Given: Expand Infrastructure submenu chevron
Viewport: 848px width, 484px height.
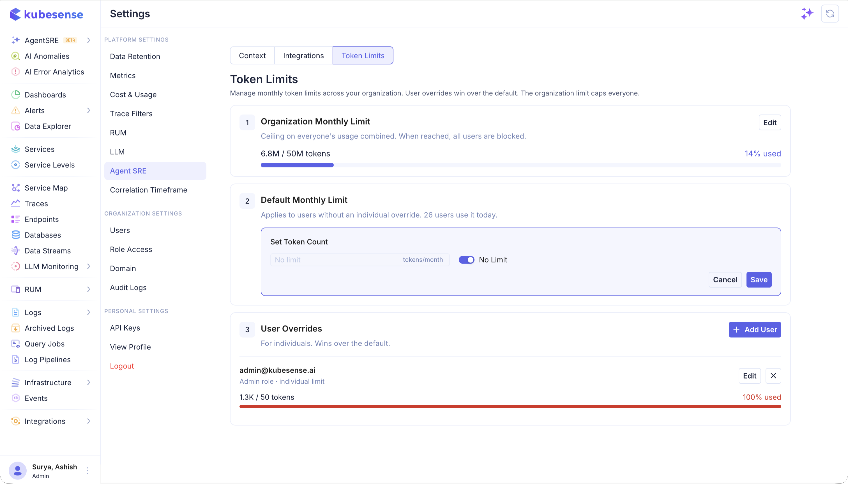Looking at the screenshot, I should (x=88, y=382).
